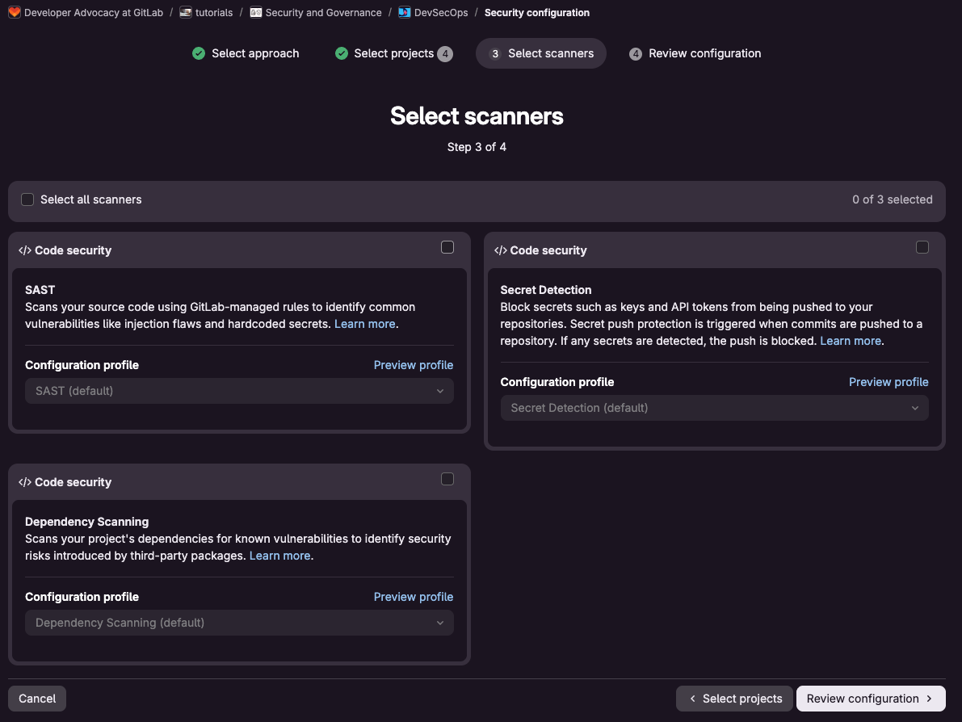Screen dimensions: 962x722
Task: Click green checkmark beside Select approach
Action: [198, 53]
